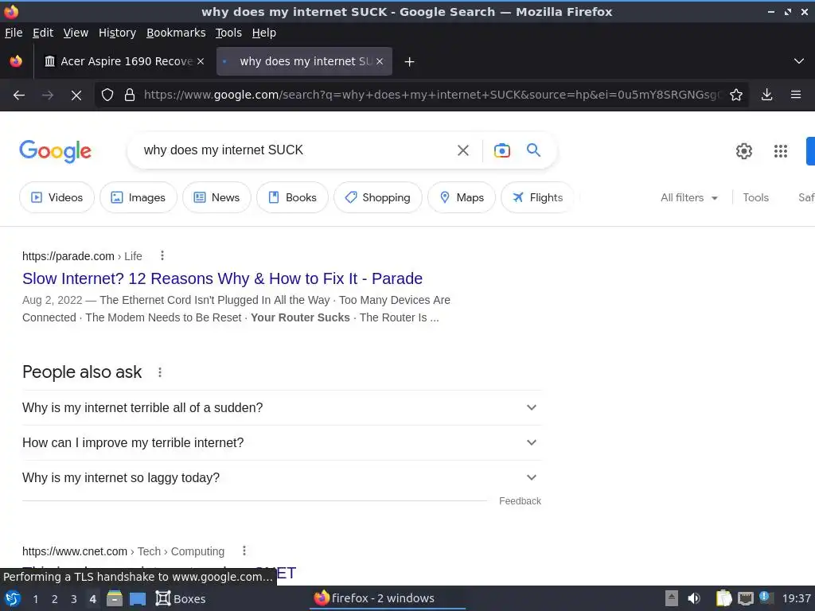Open the network monitor tray icon
This screenshot has height=611, width=815.
tap(745, 598)
